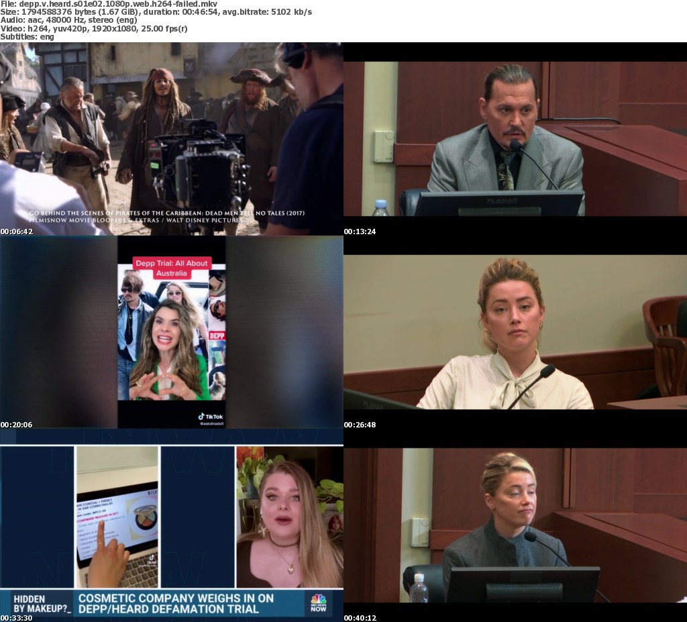Click the Subtitles: eng info line
The width and height of the screenshot is (687, 622).
point(28,36)
